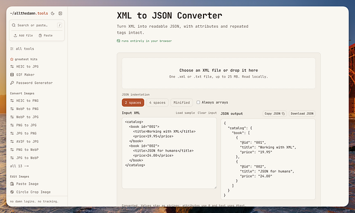Viewport: 355px width, 213px height.
Task: Click inside the Input XML textarea
Action: 169,153
